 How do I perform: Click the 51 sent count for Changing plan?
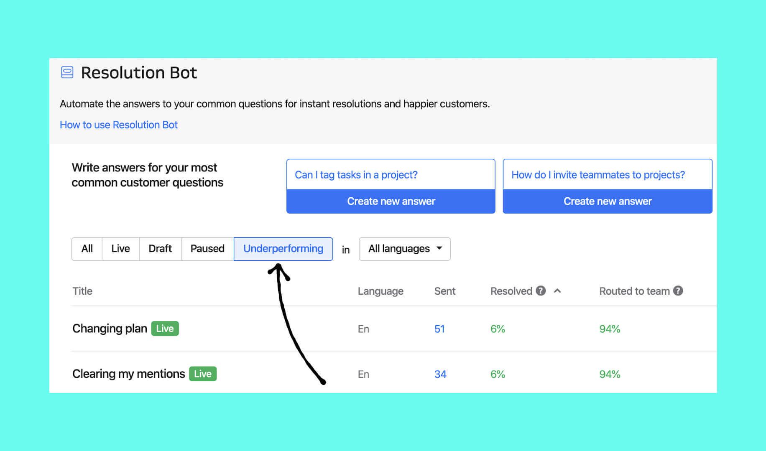[x=439, y=329]
